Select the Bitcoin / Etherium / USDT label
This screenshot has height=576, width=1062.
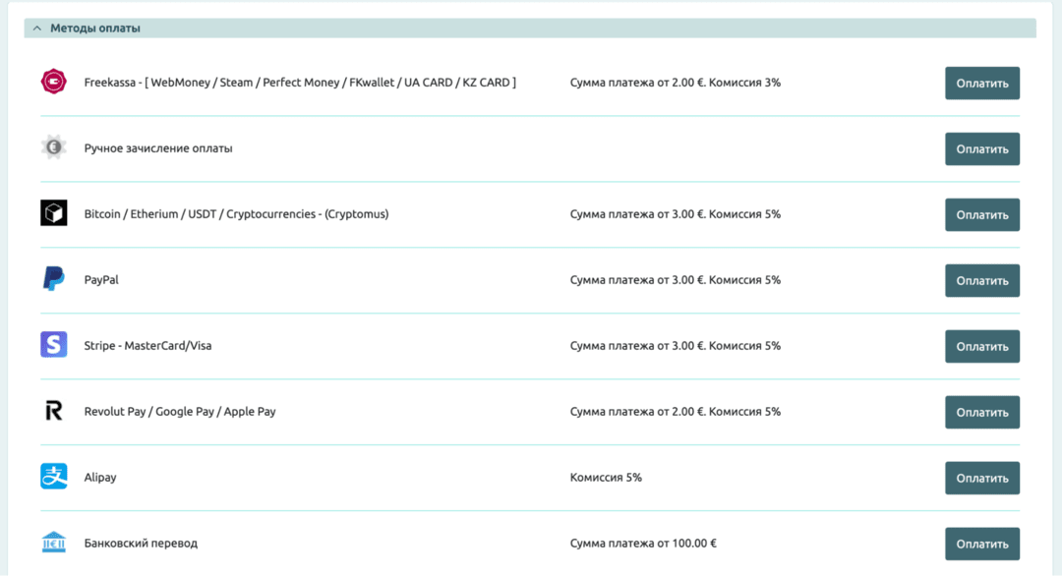coord(236,214)
